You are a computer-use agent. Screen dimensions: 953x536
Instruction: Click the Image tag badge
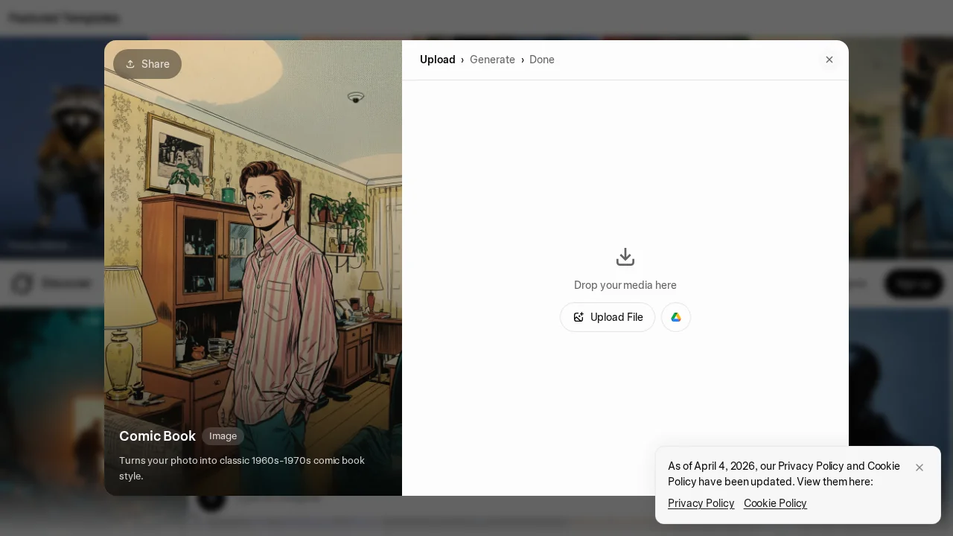[x=223, y=436]
